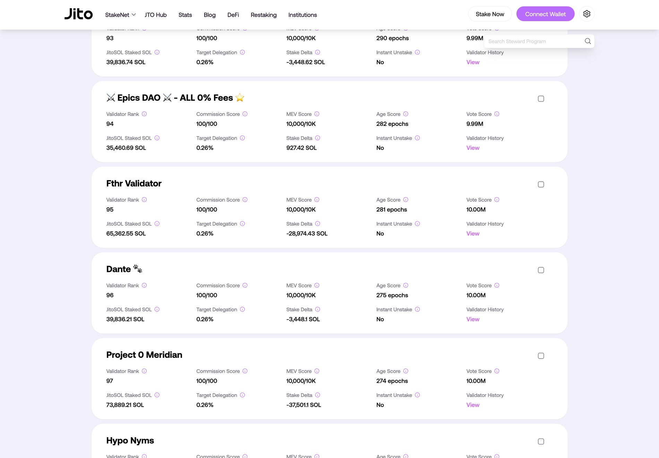The image size is (659, 458).
Task: Go to the Restaking page
Action: click(263, 15)
